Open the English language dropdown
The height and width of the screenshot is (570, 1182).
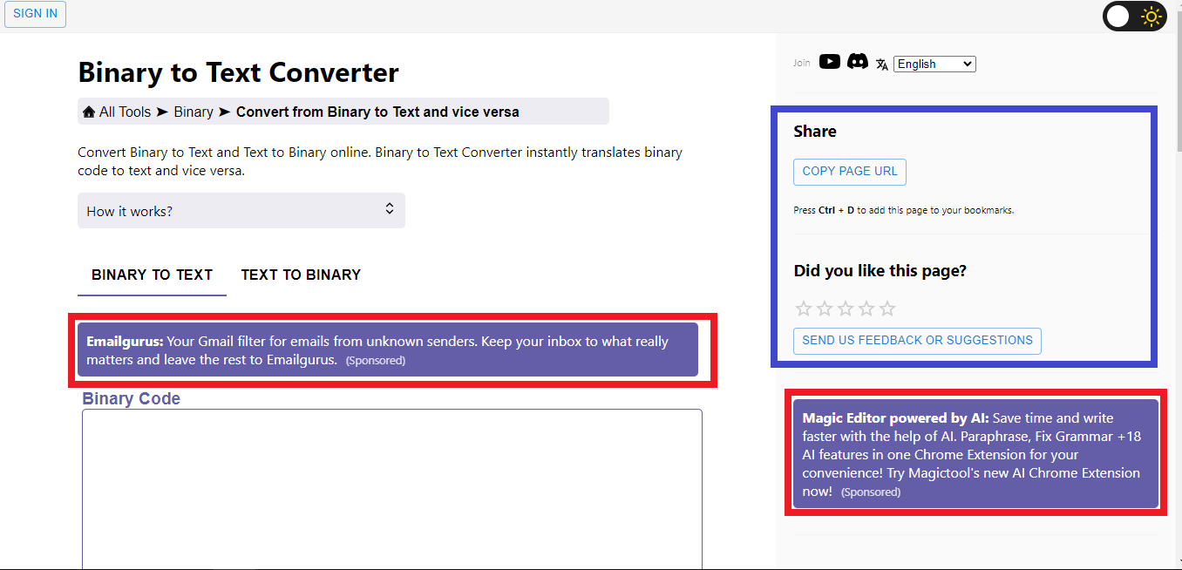(934, 64)
